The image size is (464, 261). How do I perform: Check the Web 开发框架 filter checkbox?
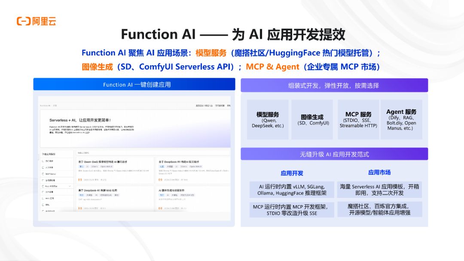point(43,186)
